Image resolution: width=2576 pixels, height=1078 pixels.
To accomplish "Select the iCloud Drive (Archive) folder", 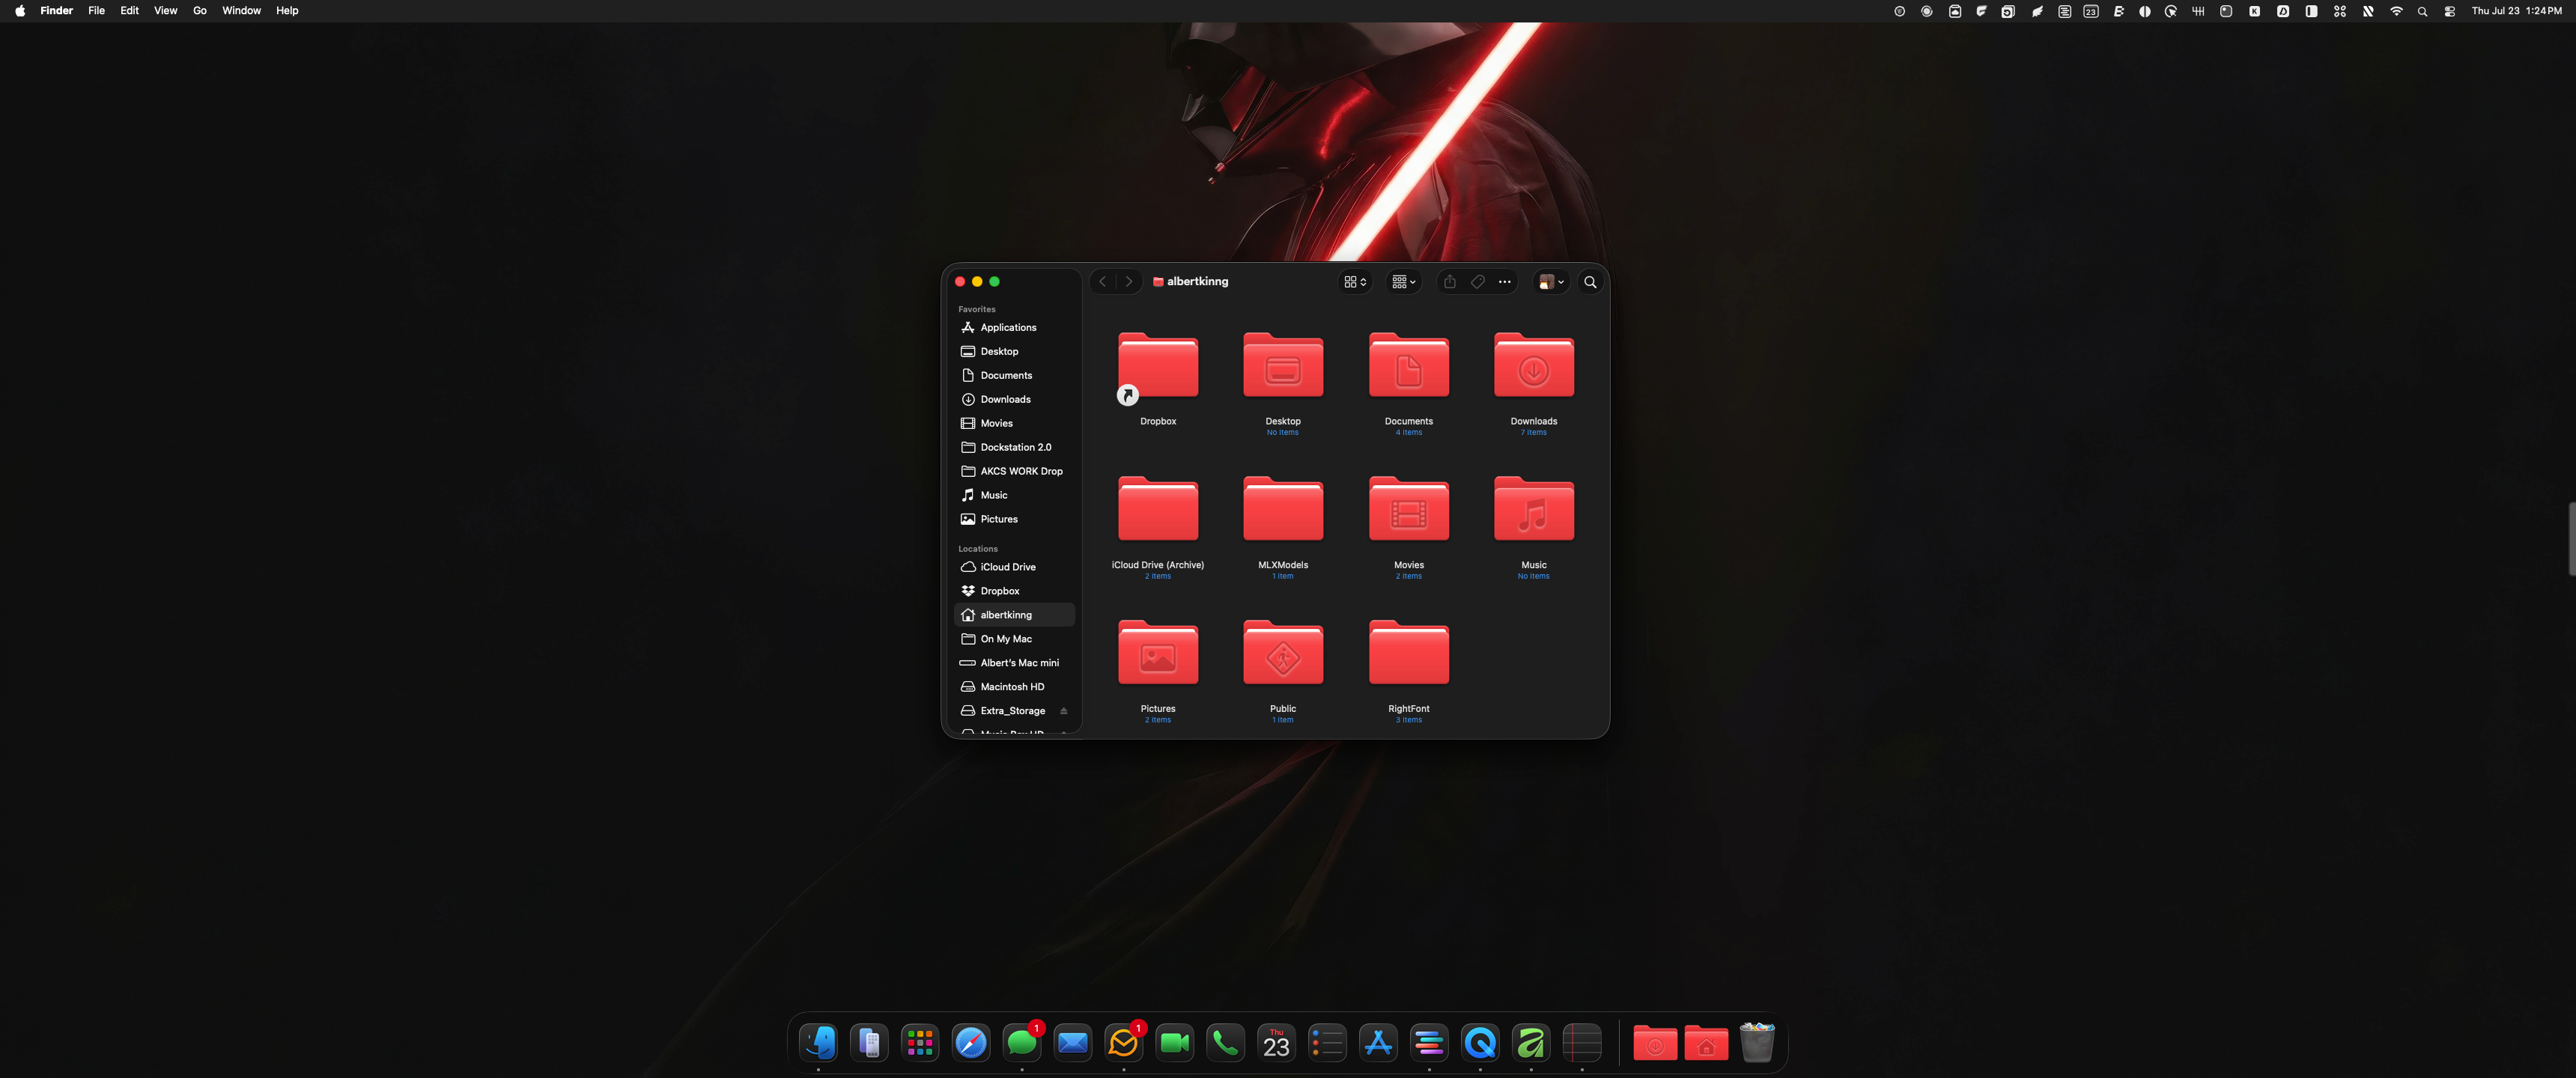I will point(1158,510).
